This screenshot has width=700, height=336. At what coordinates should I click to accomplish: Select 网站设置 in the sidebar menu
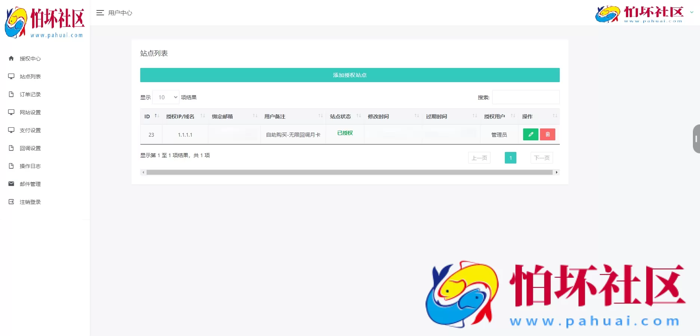click(x=30, y=112)
